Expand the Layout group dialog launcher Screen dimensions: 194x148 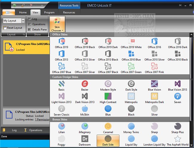[x=24, y=35]
